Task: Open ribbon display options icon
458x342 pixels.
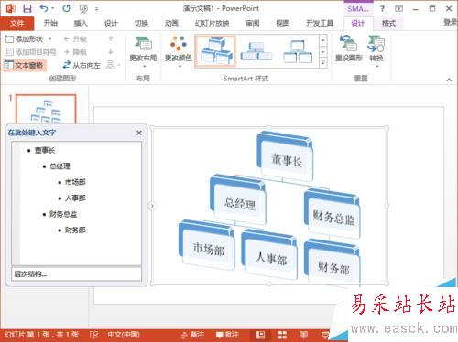Action: coord(398,8)
